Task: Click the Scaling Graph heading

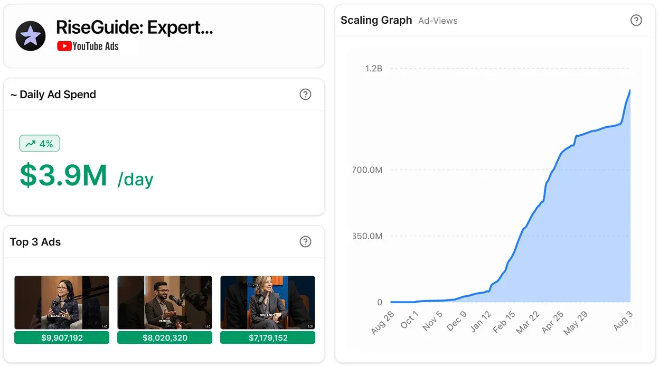Action: 376,20
